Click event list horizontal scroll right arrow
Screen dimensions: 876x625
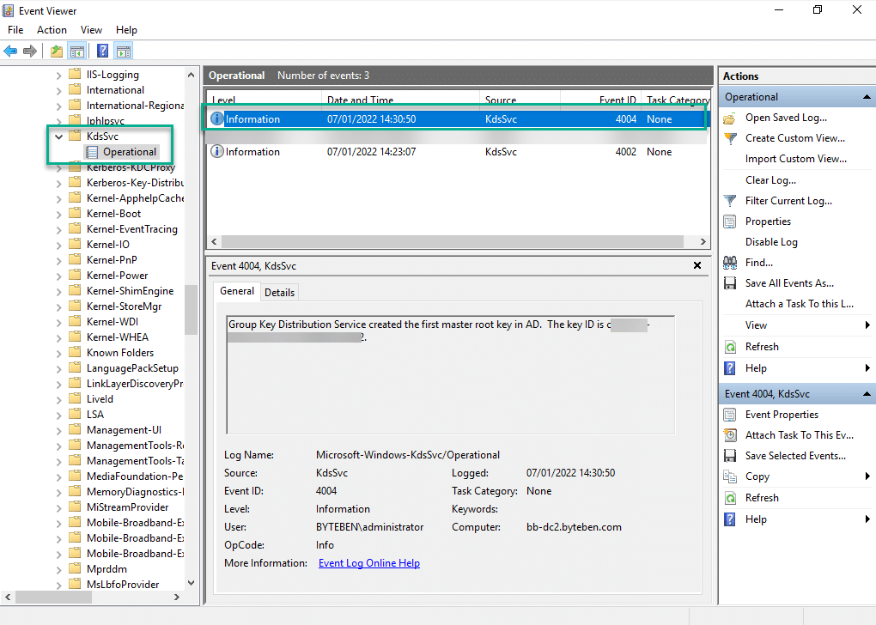click(x=703, y=242)
